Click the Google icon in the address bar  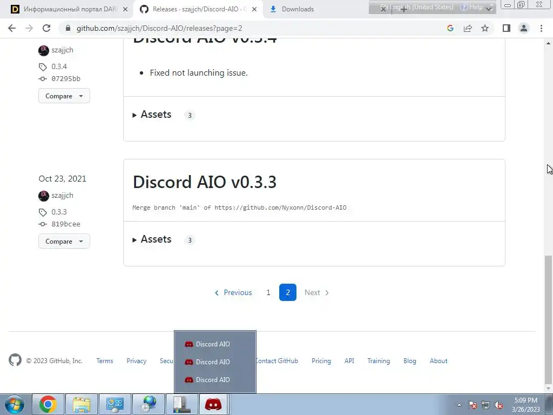point(450,28)
